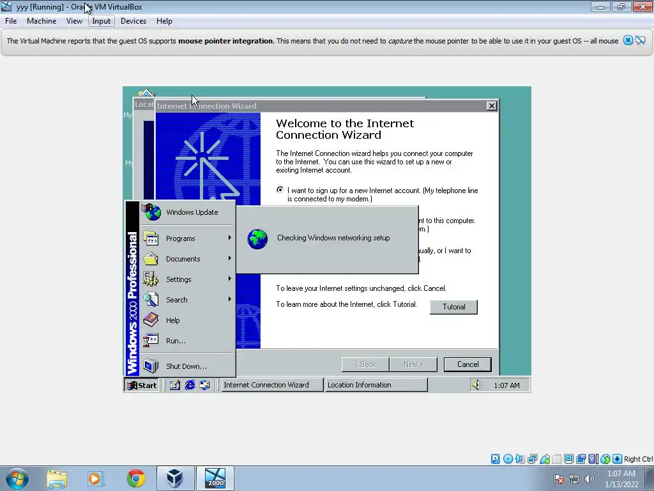This screenshot has height=491, width=654.
Task: Dismiss the mouse integration notification with blue X icon
Action: (628, 40)
